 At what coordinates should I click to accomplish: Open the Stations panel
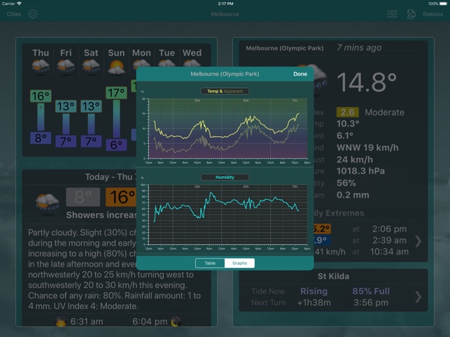(x=433, y=14)
